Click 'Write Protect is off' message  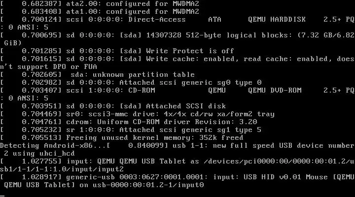pyautogui.click(x=190, y=51)
